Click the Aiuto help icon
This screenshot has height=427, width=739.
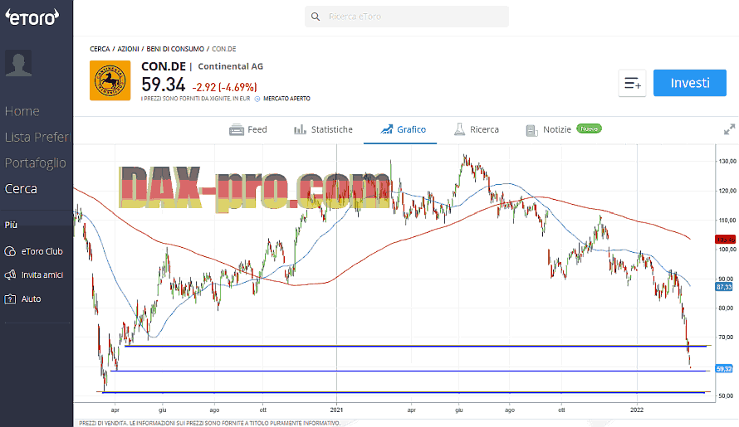coord(10,299)
